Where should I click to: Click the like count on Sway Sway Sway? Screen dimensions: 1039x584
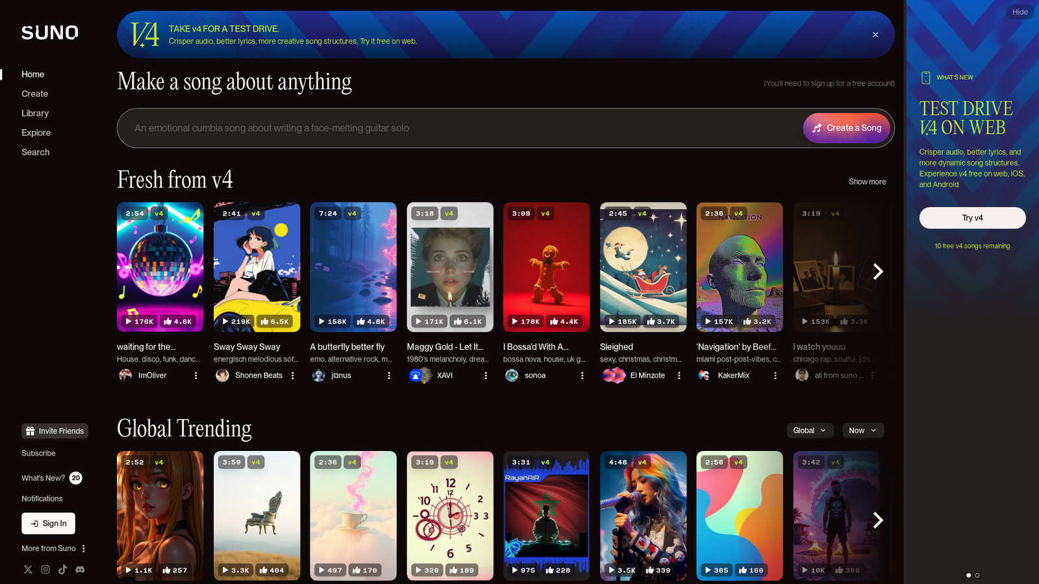click(x=275, y=321)
